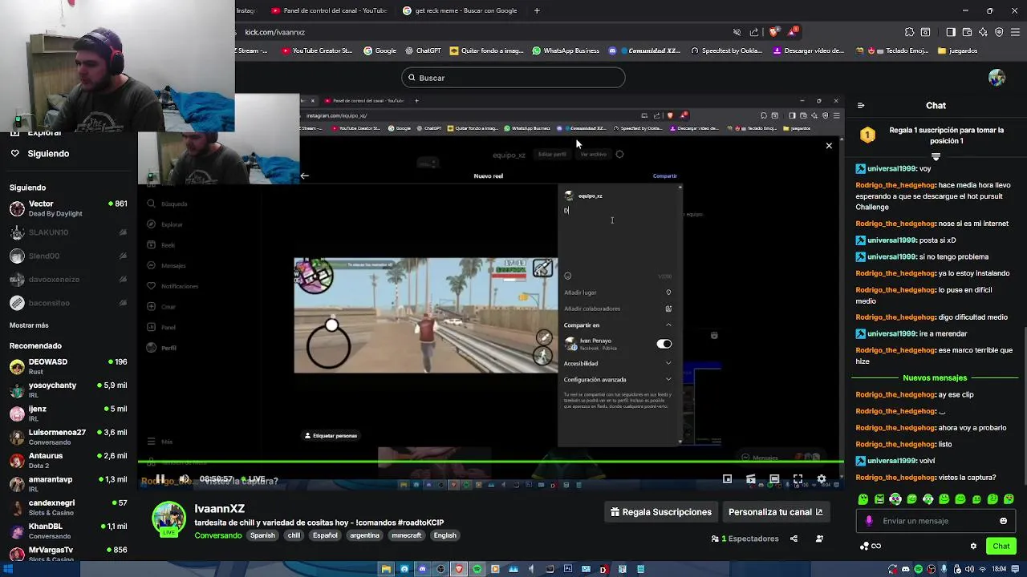Select the argentina tag
Screen dimensions: 1027x577
point(364,535)
